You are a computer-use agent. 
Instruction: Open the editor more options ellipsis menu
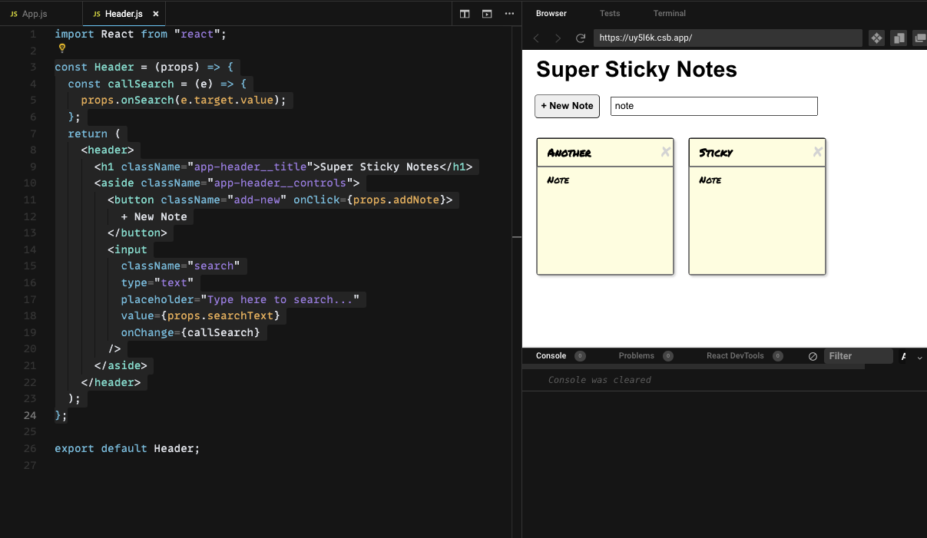[x=509, y=14]
